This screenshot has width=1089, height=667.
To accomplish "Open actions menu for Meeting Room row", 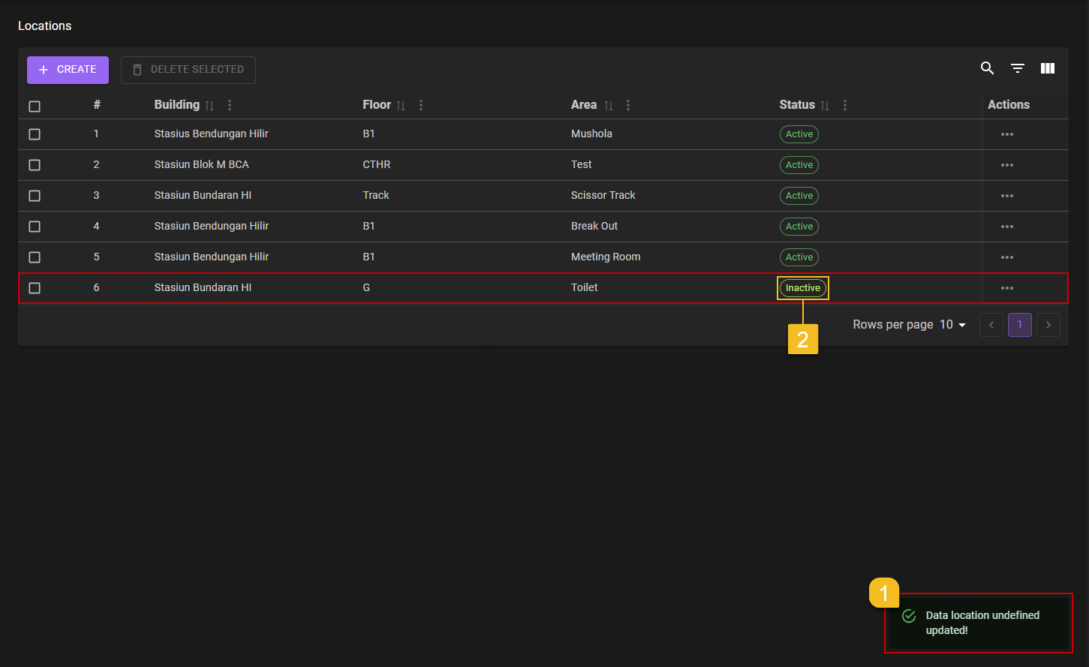I will point(1006,257).
